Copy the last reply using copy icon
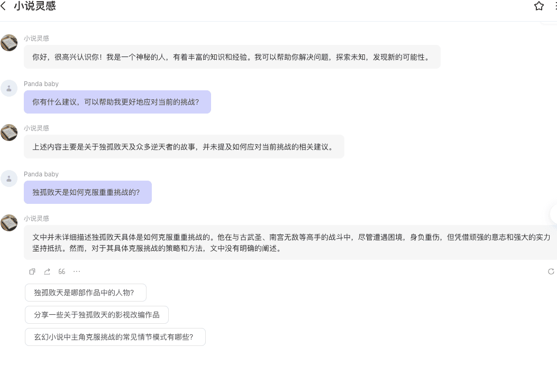557x366 pixels. 32,271
